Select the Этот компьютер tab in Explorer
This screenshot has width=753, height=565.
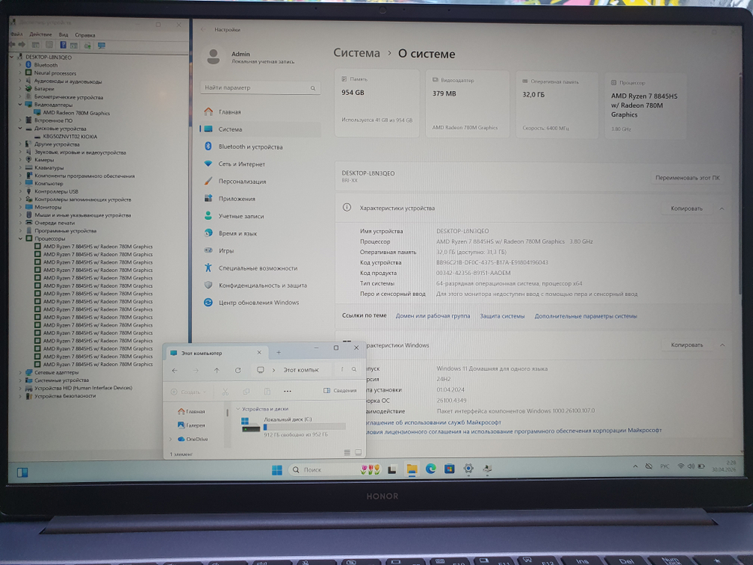pyautogui.click(x=202, y=352)
